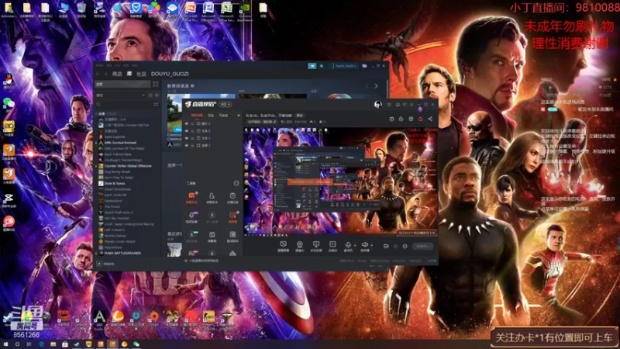Viewport: 620px width, 349px height.
Task: Click the clock icon beside the games dropdown
Action: pyautogui.click(x=150, y=95)
